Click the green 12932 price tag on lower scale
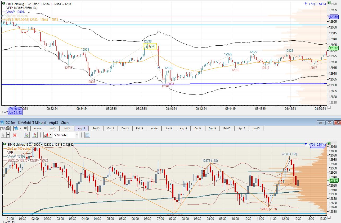The height and width of the screenshot is (223, 341). 334,180
